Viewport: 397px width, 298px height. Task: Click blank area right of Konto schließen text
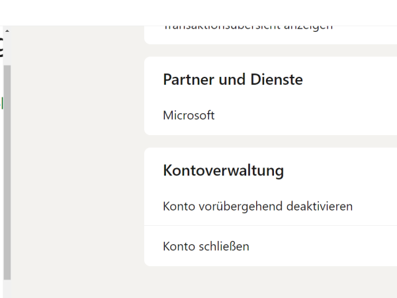(x=322, y=246)
